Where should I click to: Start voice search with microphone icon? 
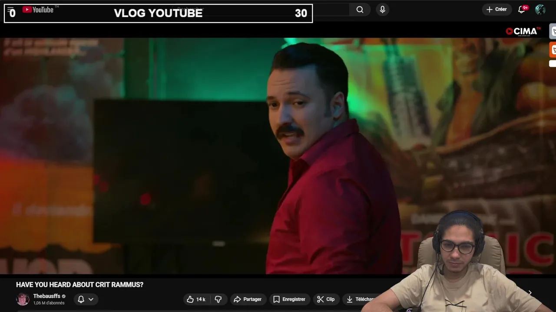tap(382, 10)
